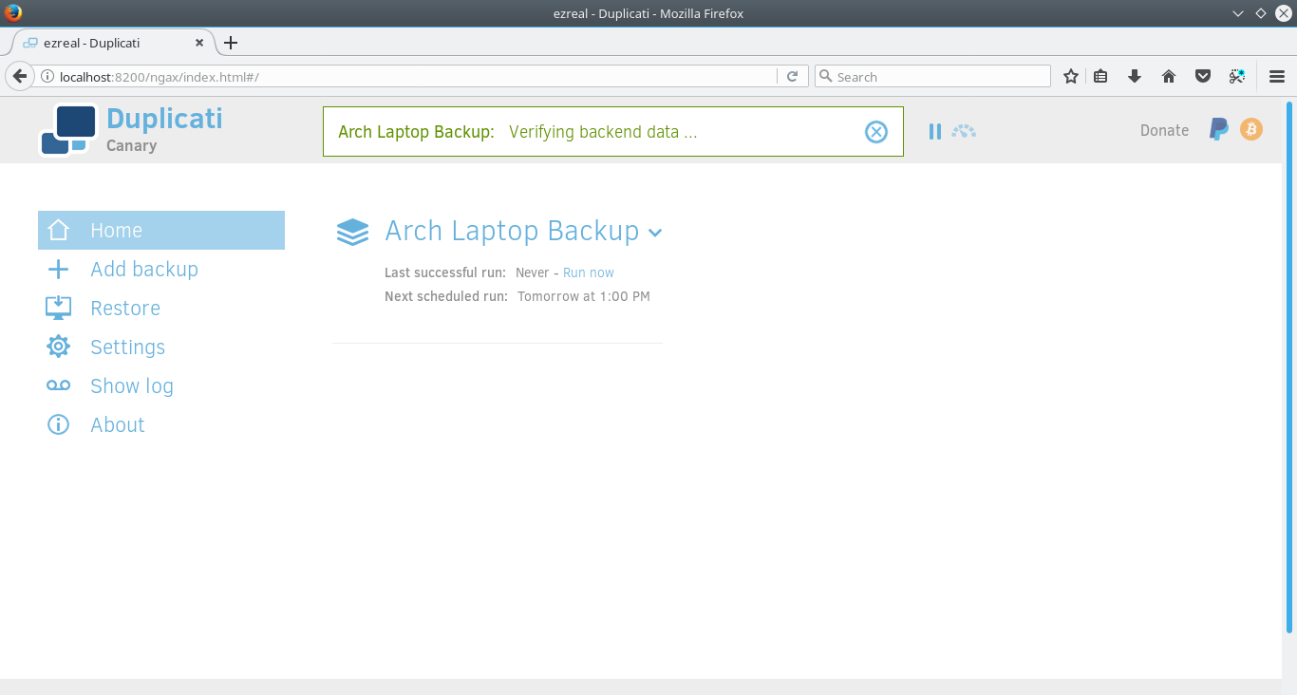Viewport: 1297px width, 695px height.
Task: Click the Pocket icon in toolbar
Action: click(x=1202, y=76)
